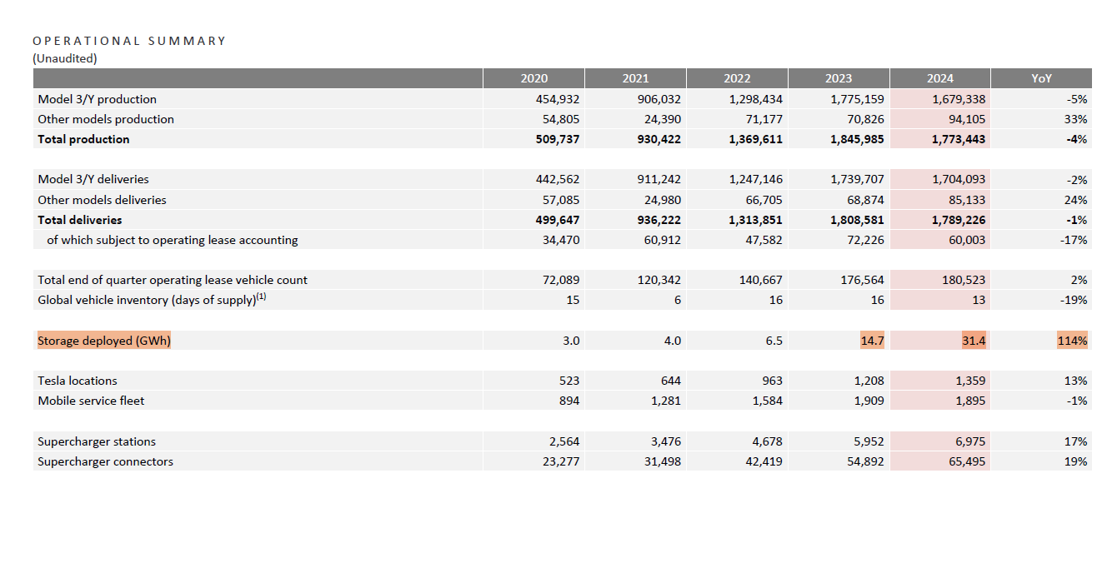The width and height of the screenshot is (1117, 563).
Task: Click 2020 total production value 509,737
Action: pos(558,139)
